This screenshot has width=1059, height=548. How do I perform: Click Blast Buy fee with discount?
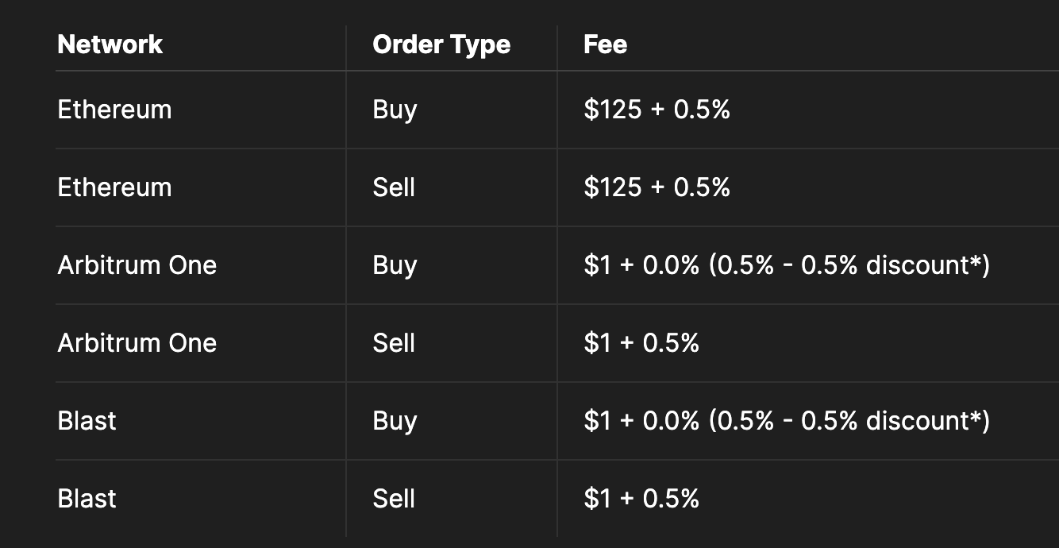(786, 421)
